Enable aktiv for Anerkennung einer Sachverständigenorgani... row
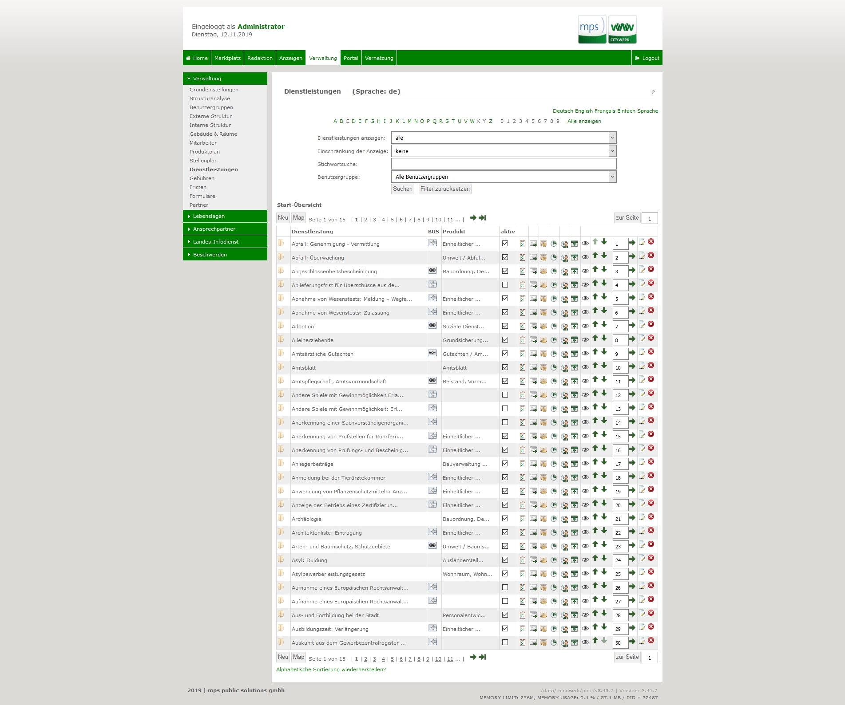Image resolution: width=845 pixels, height=705 pixels. [x=505, y=422]
